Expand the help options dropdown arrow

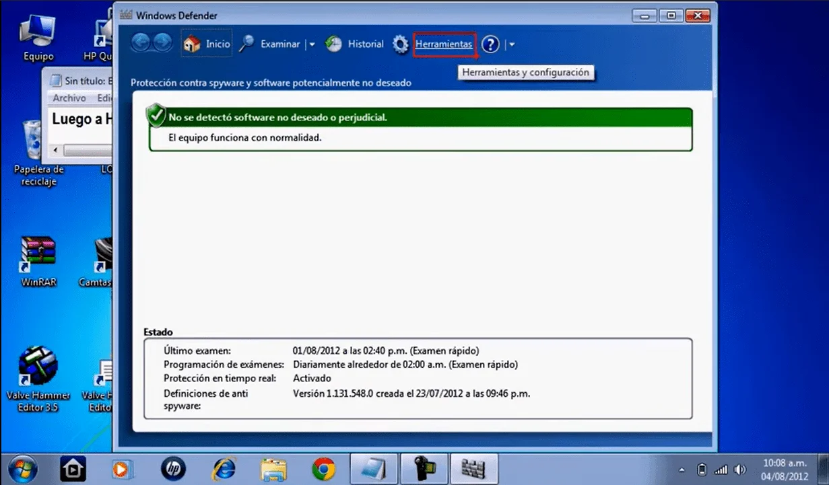pos(512,45)
